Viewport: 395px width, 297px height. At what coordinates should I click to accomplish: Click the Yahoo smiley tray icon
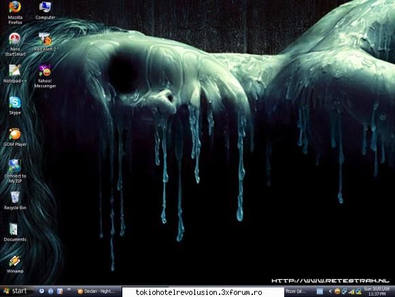coord(337,292)
